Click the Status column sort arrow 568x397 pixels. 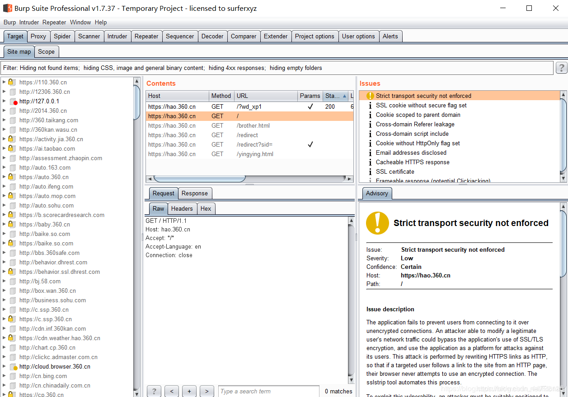coord(345,96)
